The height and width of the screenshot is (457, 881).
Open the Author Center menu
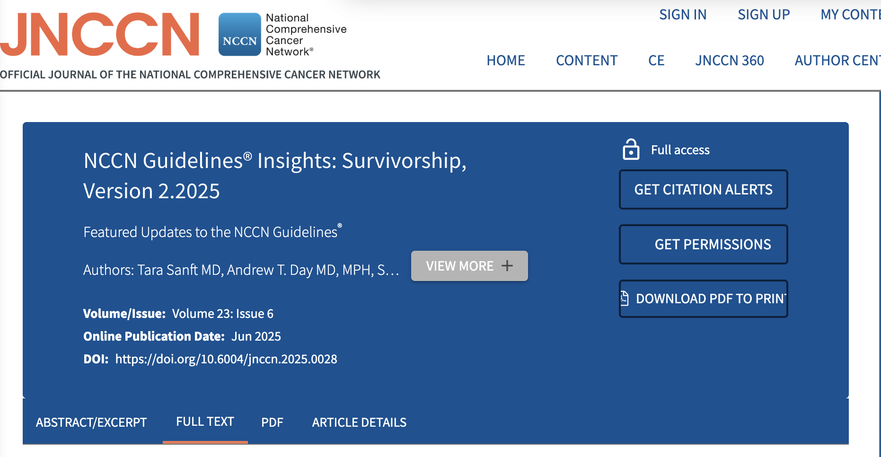(837, 61)
